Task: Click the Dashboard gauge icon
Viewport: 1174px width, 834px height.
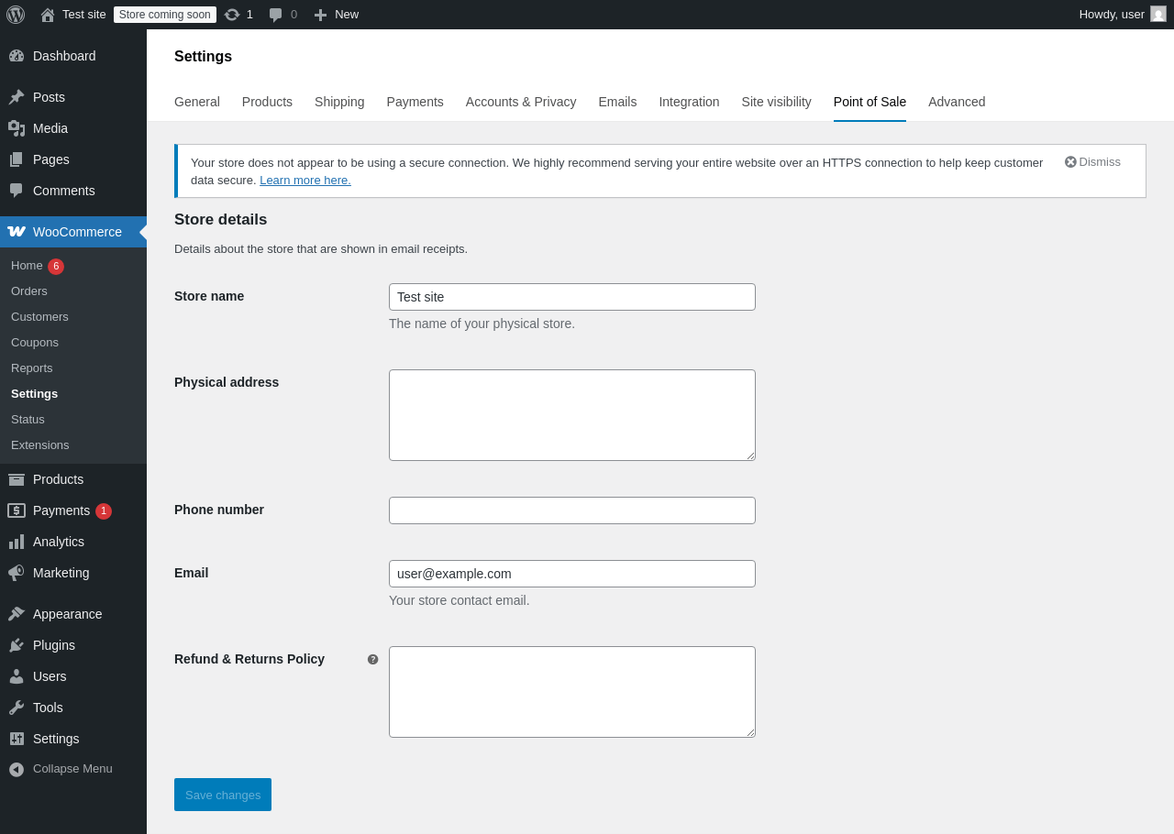Action: pyautogui.click(x=17, y=56)
